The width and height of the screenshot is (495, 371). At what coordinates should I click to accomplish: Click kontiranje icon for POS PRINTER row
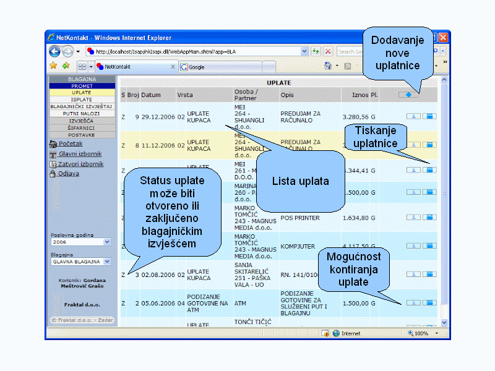coord(413,217)
